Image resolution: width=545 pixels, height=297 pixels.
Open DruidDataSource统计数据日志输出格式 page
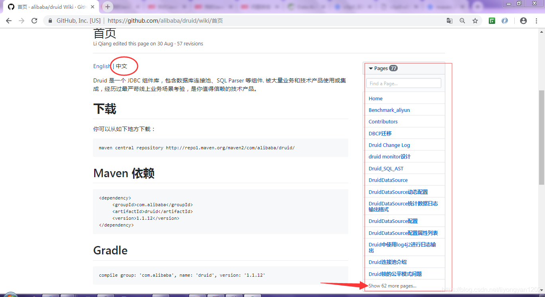click(403, 206)
